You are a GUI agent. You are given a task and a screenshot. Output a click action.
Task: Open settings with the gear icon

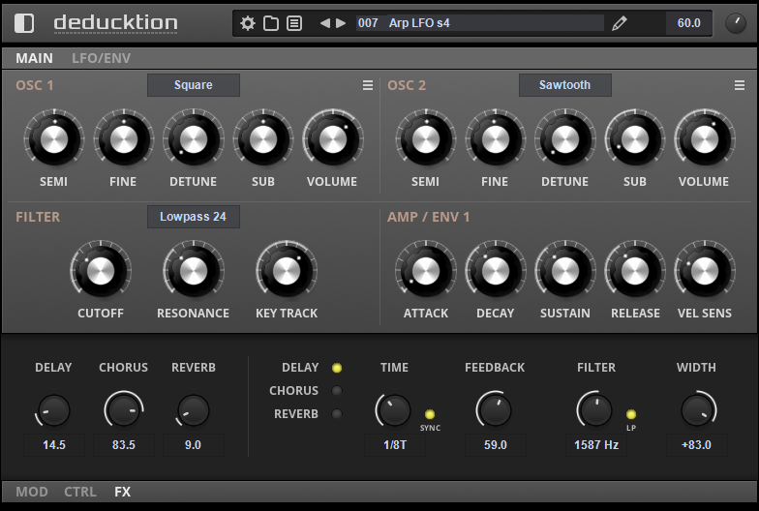[x=248, y=23]
